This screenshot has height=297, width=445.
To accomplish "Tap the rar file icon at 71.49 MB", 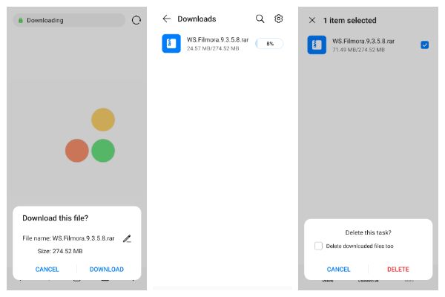I will [317, 45].
